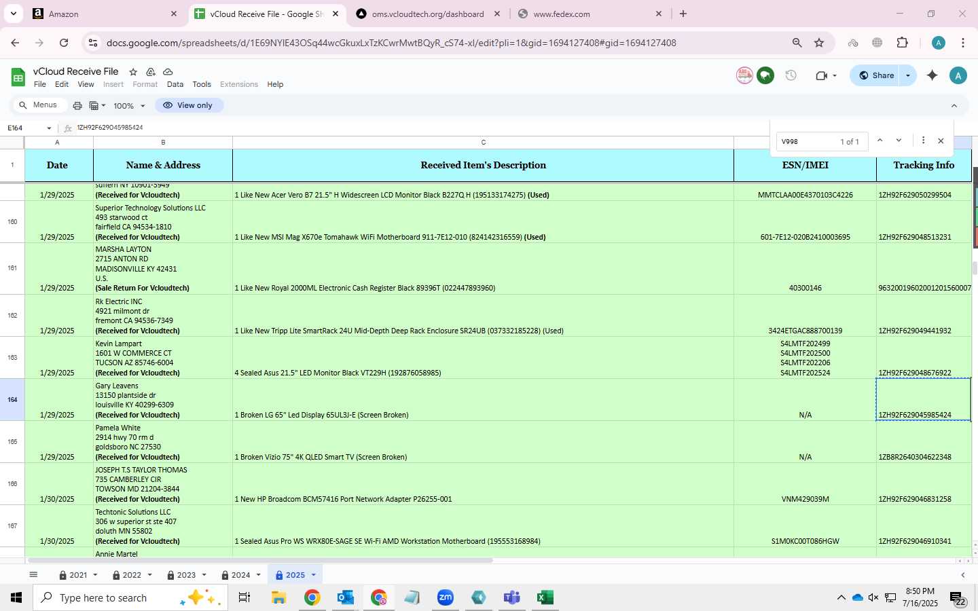Switch to the oms.vcloudtech.org dashboard tab
This screenshot has width=978, height=611.
428,14
